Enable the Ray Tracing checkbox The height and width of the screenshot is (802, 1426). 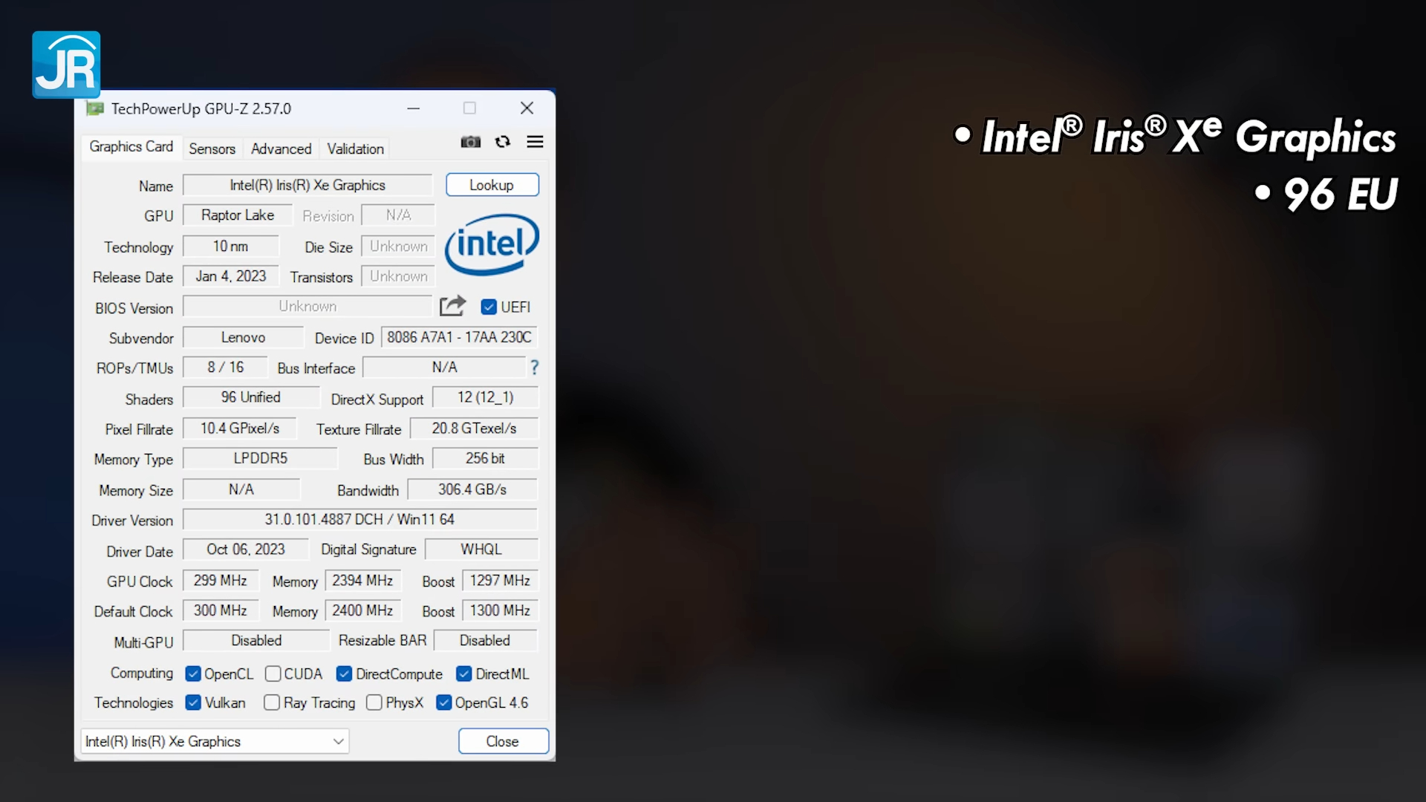pos(272,702)
